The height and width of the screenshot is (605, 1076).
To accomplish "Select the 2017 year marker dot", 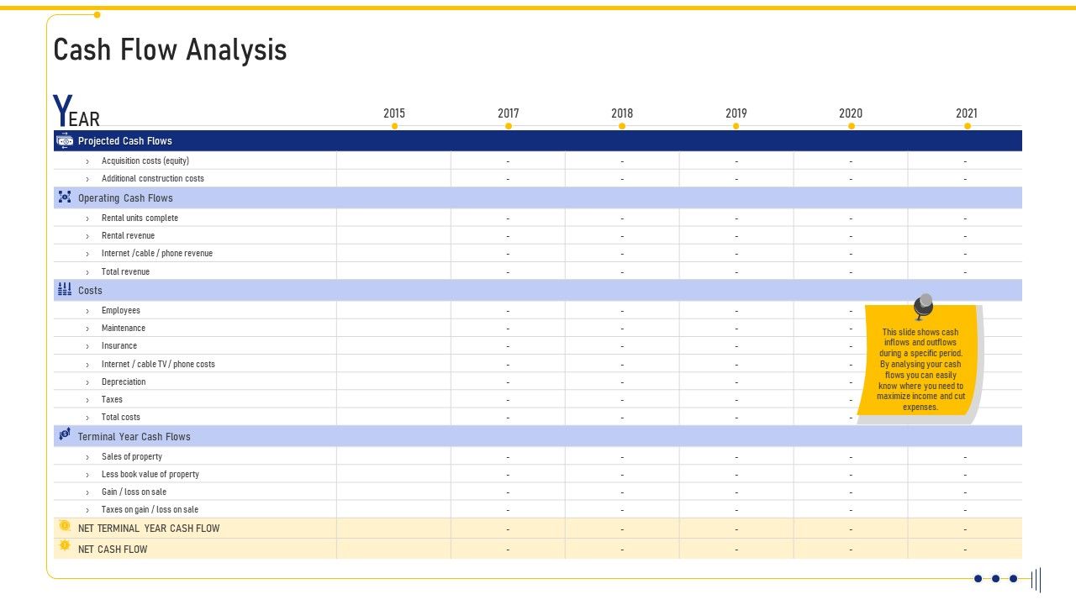I will coord(509,126).
